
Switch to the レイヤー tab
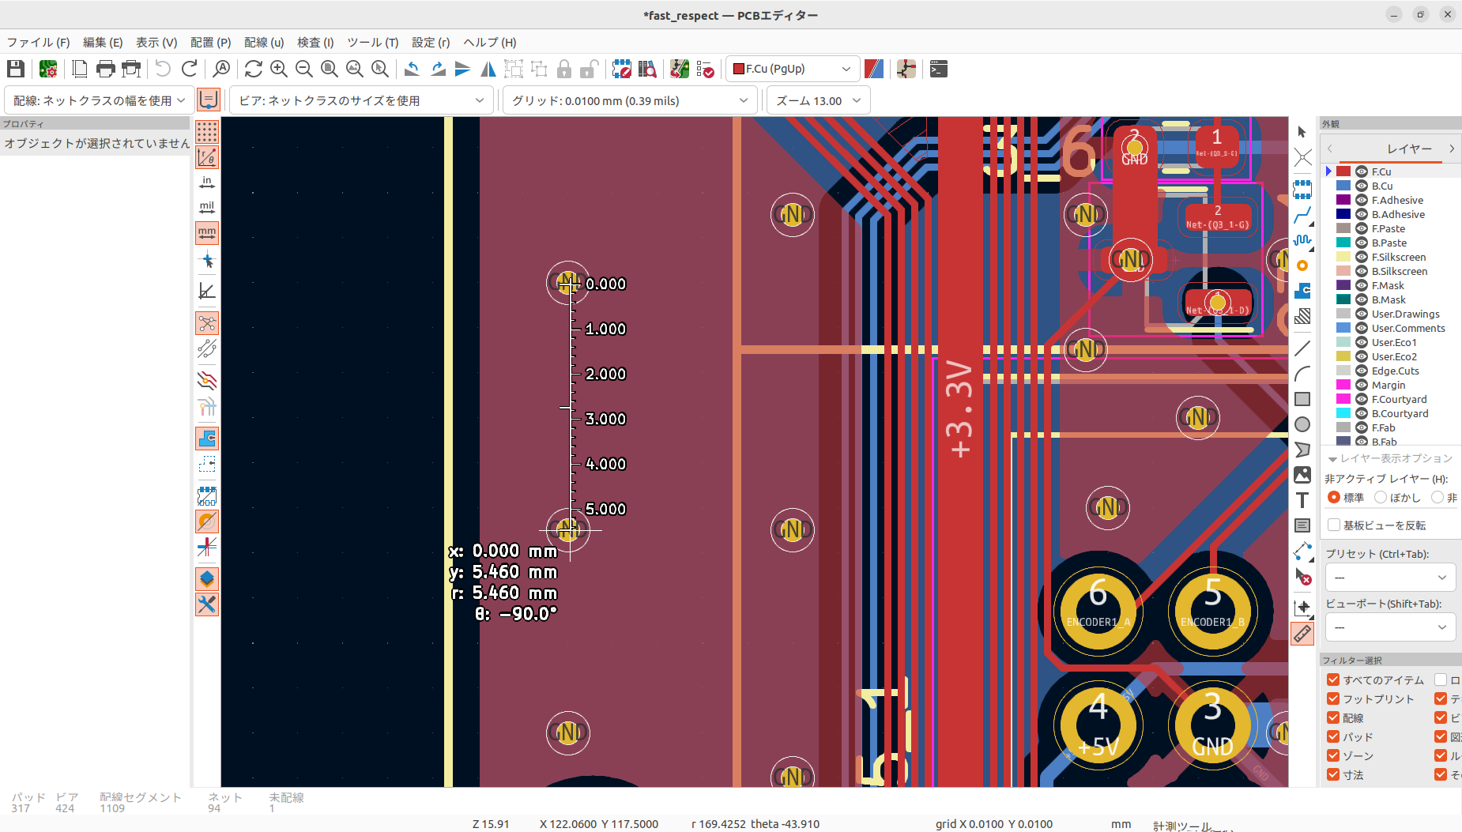[x=1409, y=149]
